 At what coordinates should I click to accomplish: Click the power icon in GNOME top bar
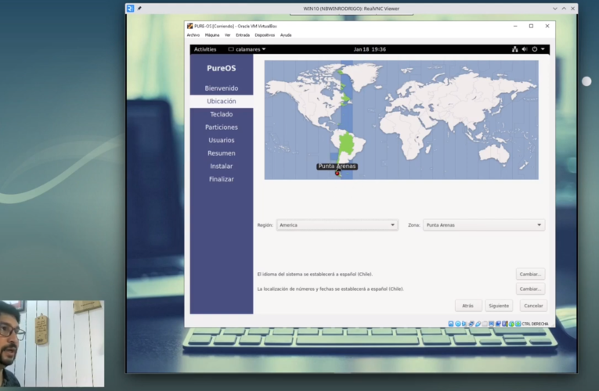tap(535, 49)
